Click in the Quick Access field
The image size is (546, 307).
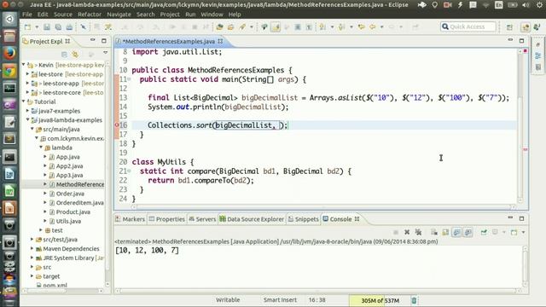[468, 26]
